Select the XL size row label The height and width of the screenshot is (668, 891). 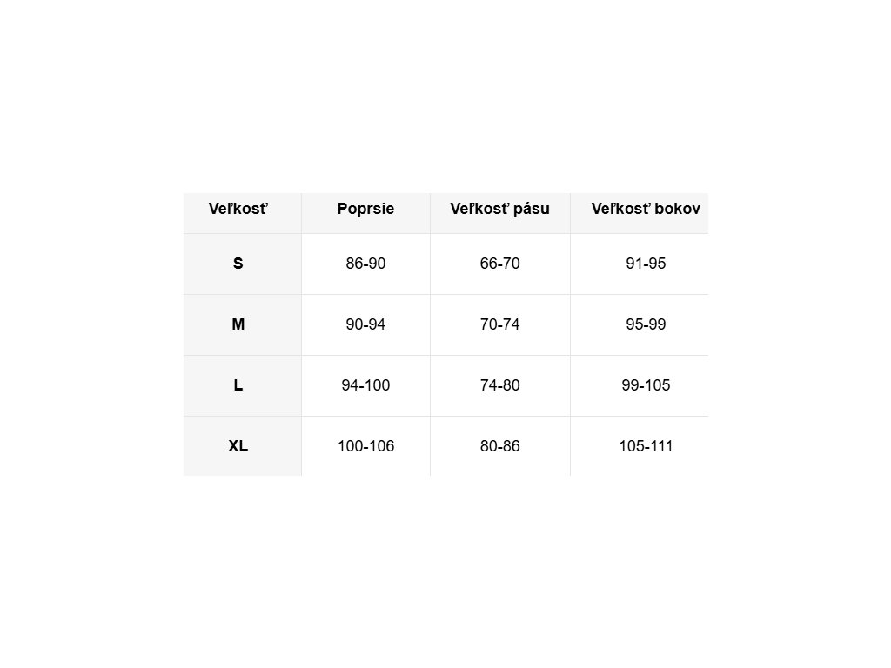pyautogui.click(x=238, y=446)
